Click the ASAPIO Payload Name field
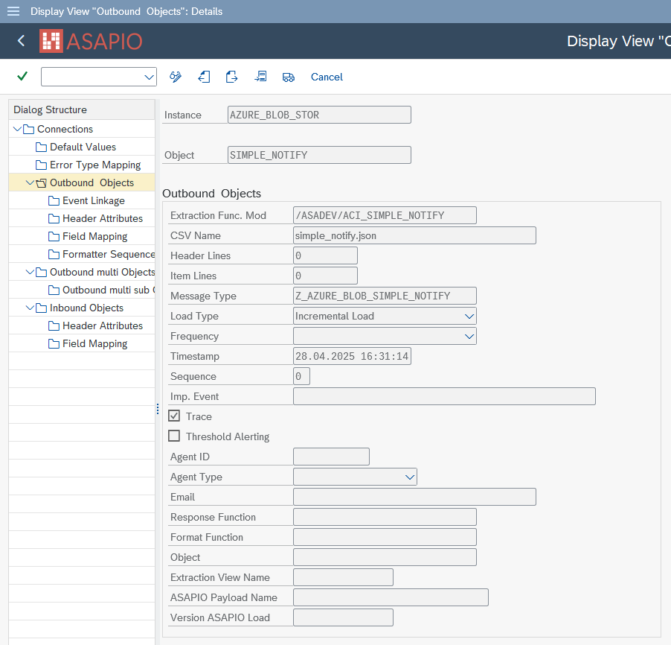 (391, 597)
